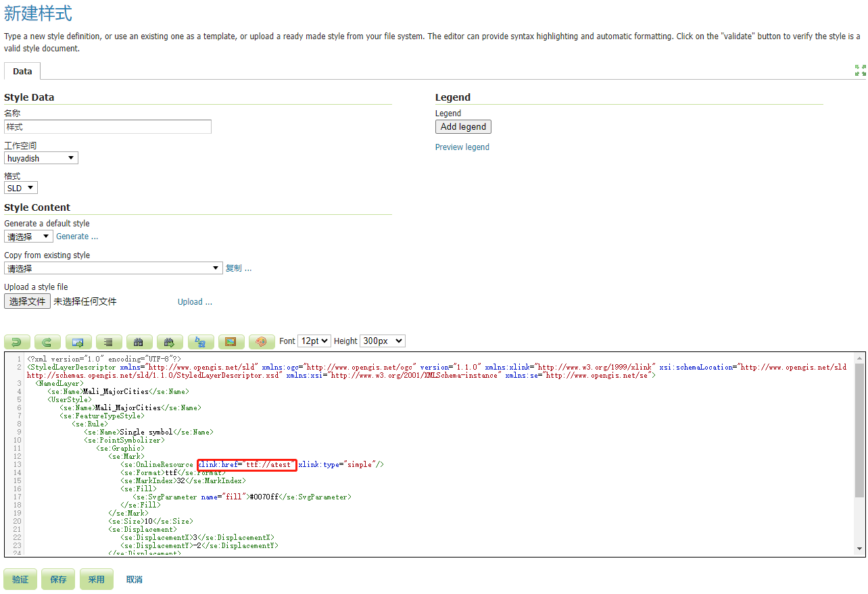Click the find next (binoculars with arrow) icon
868x594 pixels.
(x=170, y=342)
